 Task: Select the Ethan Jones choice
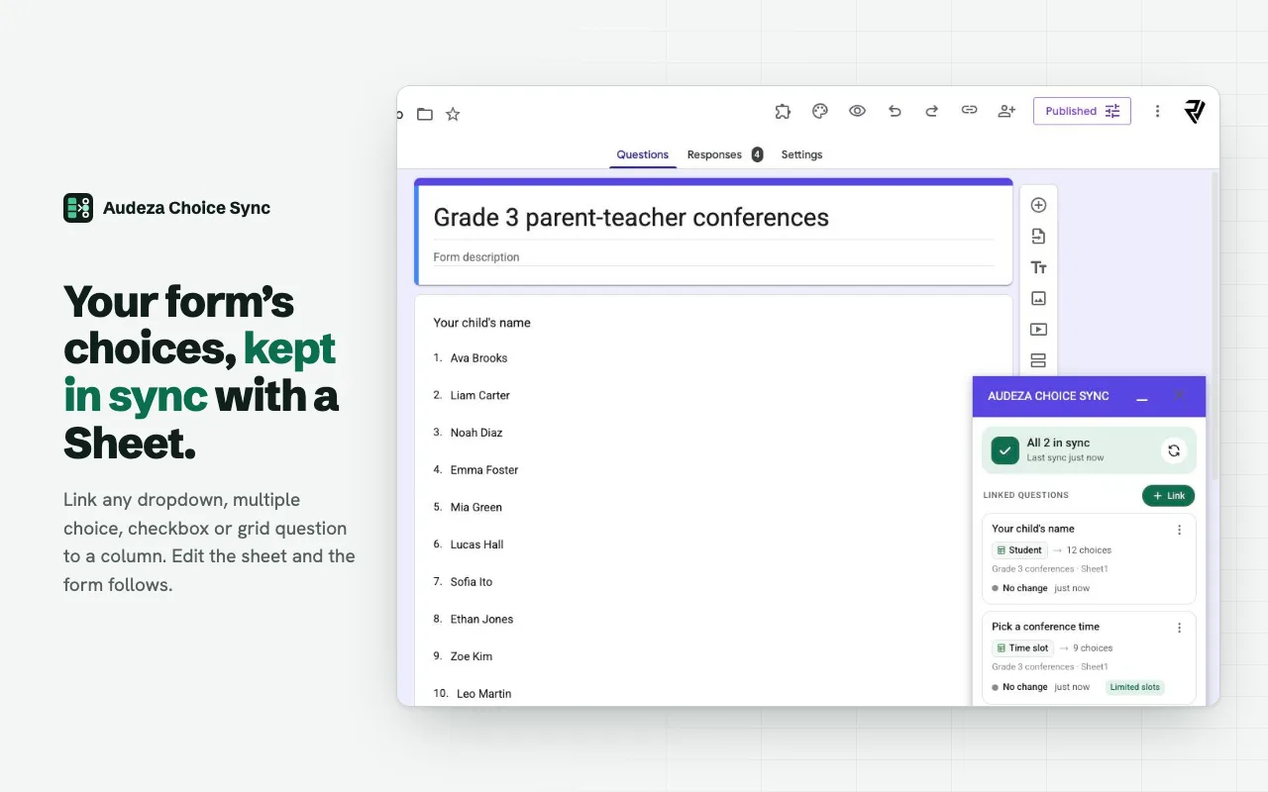click(481, 619)
